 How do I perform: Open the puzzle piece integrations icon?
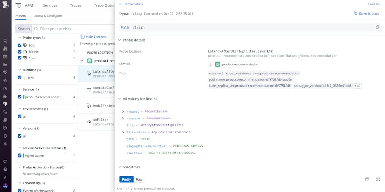(x=5, y=96)
